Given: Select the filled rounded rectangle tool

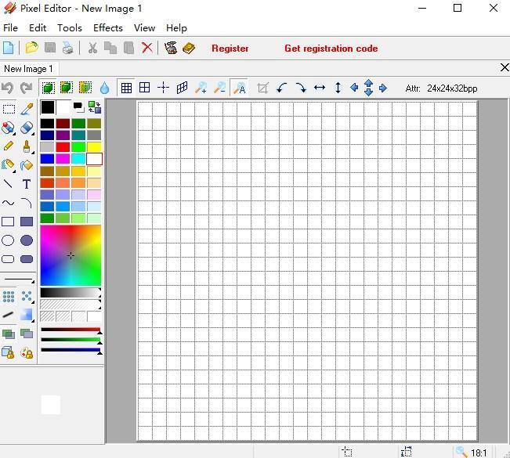Looking at the screenshot, I should coord(27,259).
